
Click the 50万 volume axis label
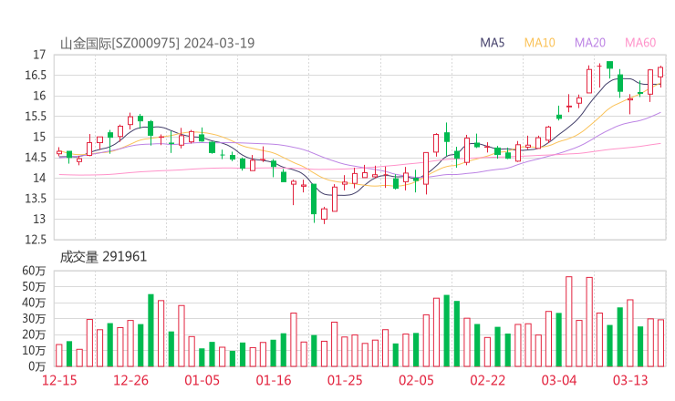pyautogui.click(x=34, y=287)
